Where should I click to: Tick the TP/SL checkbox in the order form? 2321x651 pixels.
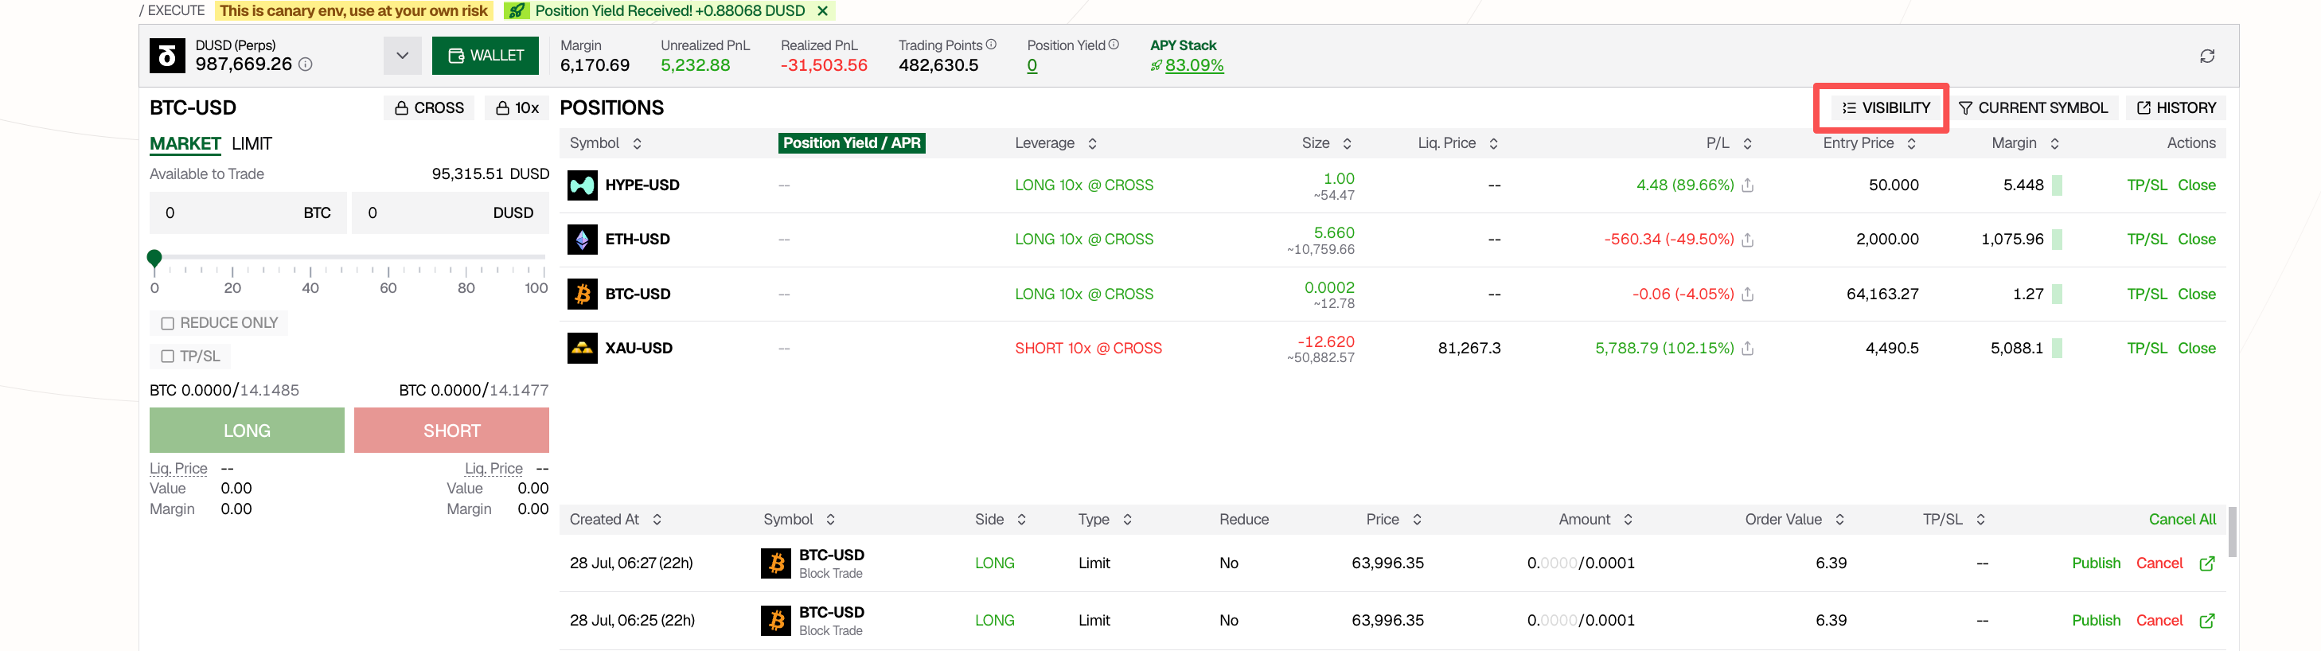coord(168,357)
